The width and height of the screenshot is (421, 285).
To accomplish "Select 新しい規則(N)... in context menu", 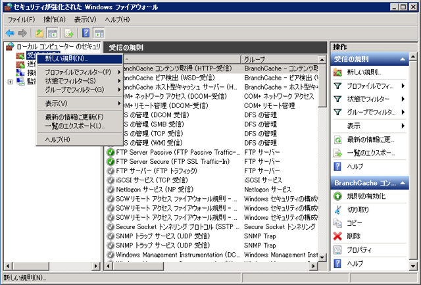I will tap(80, 59).
